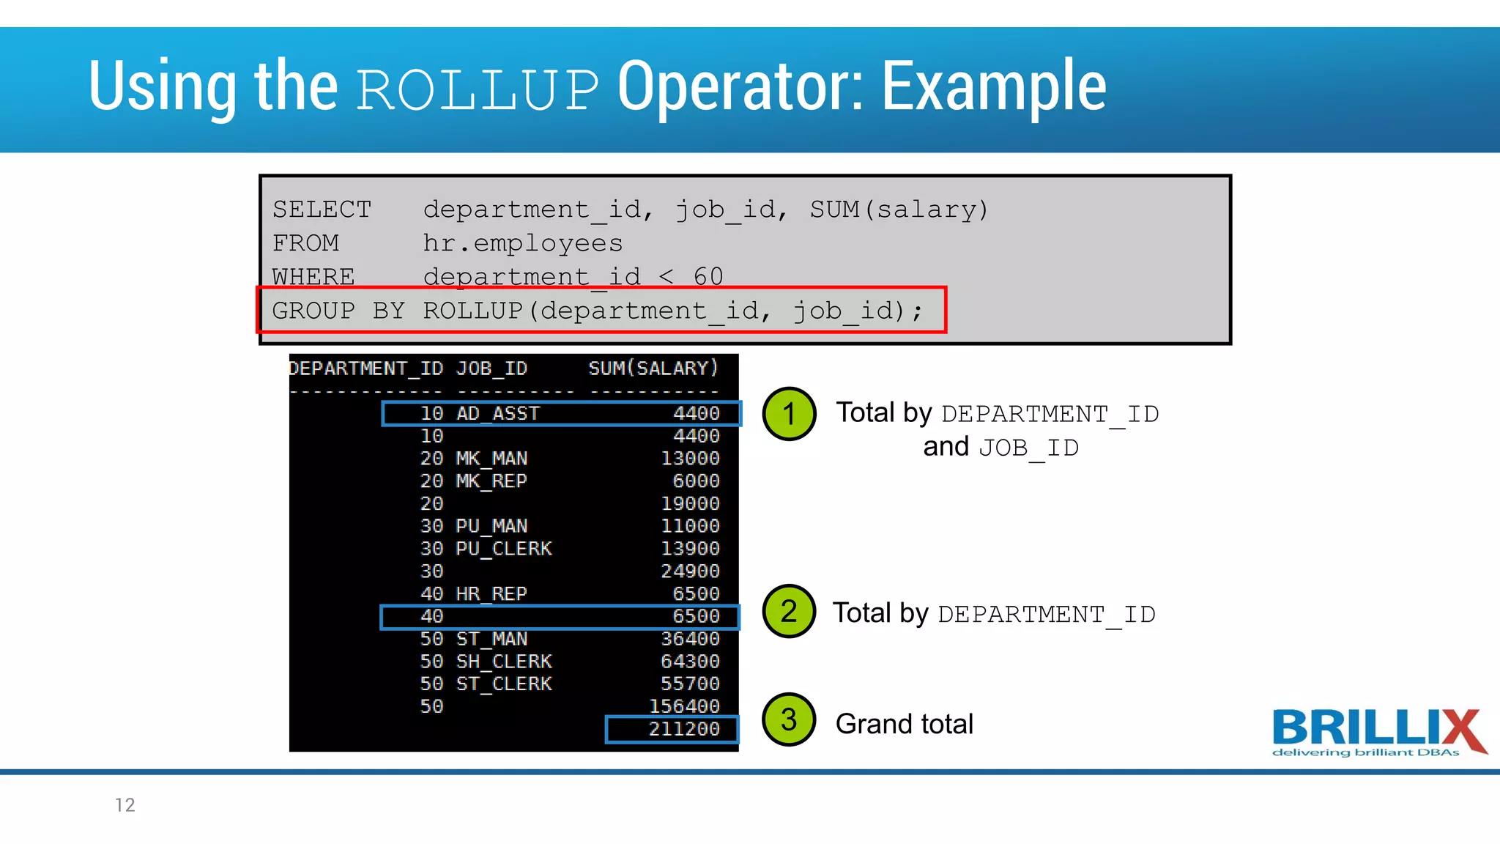Viewport: 1500px width, 844px height.
Task: Click the green circle numbered 1
Action: pyautogui.click(x=789, y=414)
